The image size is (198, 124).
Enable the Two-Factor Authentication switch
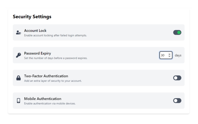pos(177,78)
